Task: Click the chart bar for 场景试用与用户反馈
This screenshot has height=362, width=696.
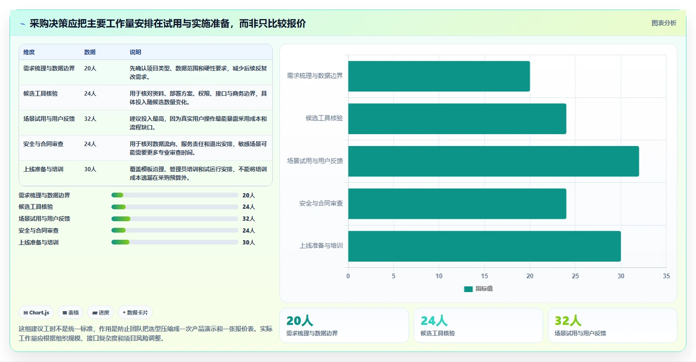Action: point(494,161)
